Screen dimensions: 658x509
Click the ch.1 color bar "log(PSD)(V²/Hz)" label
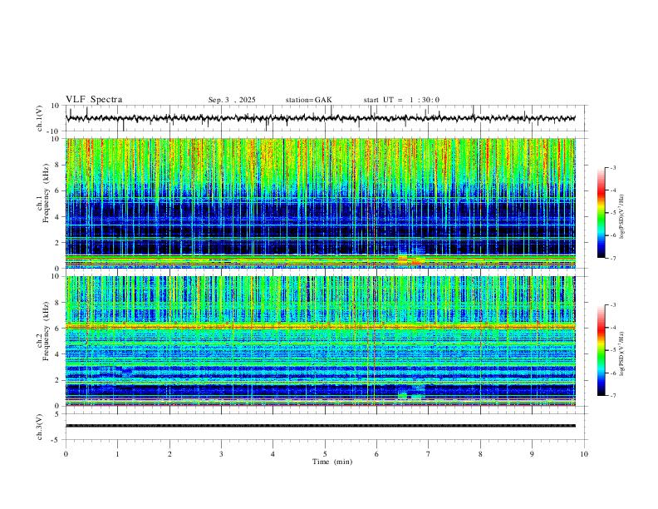click(x=621, y=217)
